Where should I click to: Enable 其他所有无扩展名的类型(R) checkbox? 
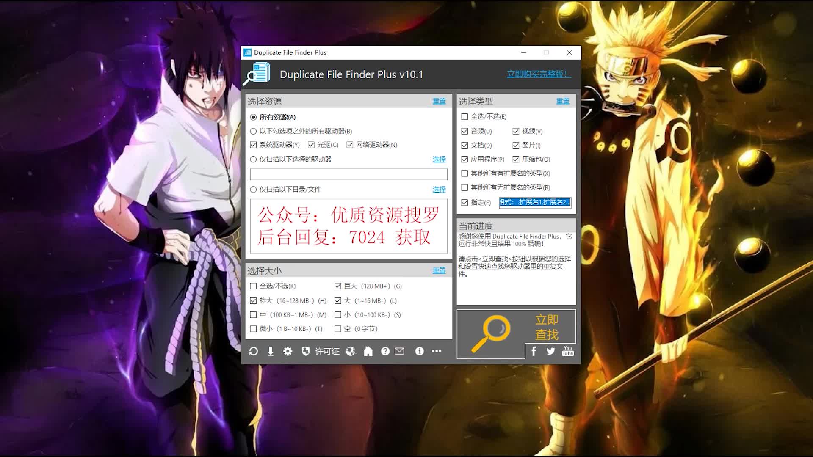(x=465, y=187)
